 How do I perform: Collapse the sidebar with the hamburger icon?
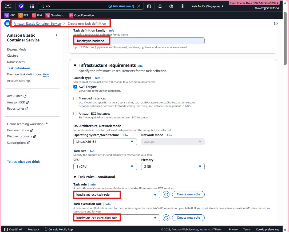(7, 23)
